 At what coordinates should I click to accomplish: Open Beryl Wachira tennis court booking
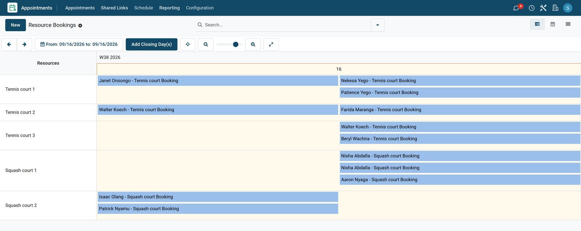460,139
